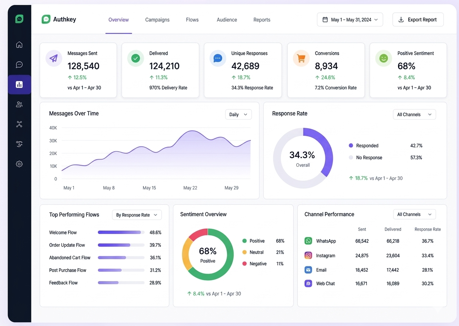Select the analytics bar chart sidebar icon
This screenshot has width=459, height=326.
pos(19,85)
